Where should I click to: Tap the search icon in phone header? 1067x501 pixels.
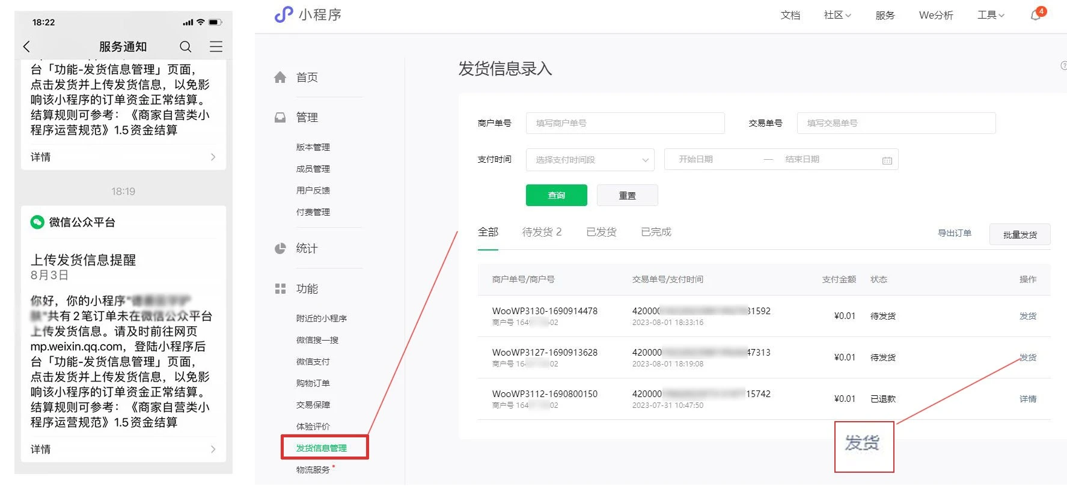(x=186, y=46)
